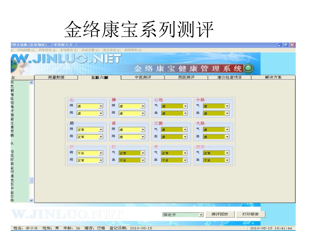Click the 退出系统 menu
The height and width of the screenshot is (231, 309).
(112, 50)
